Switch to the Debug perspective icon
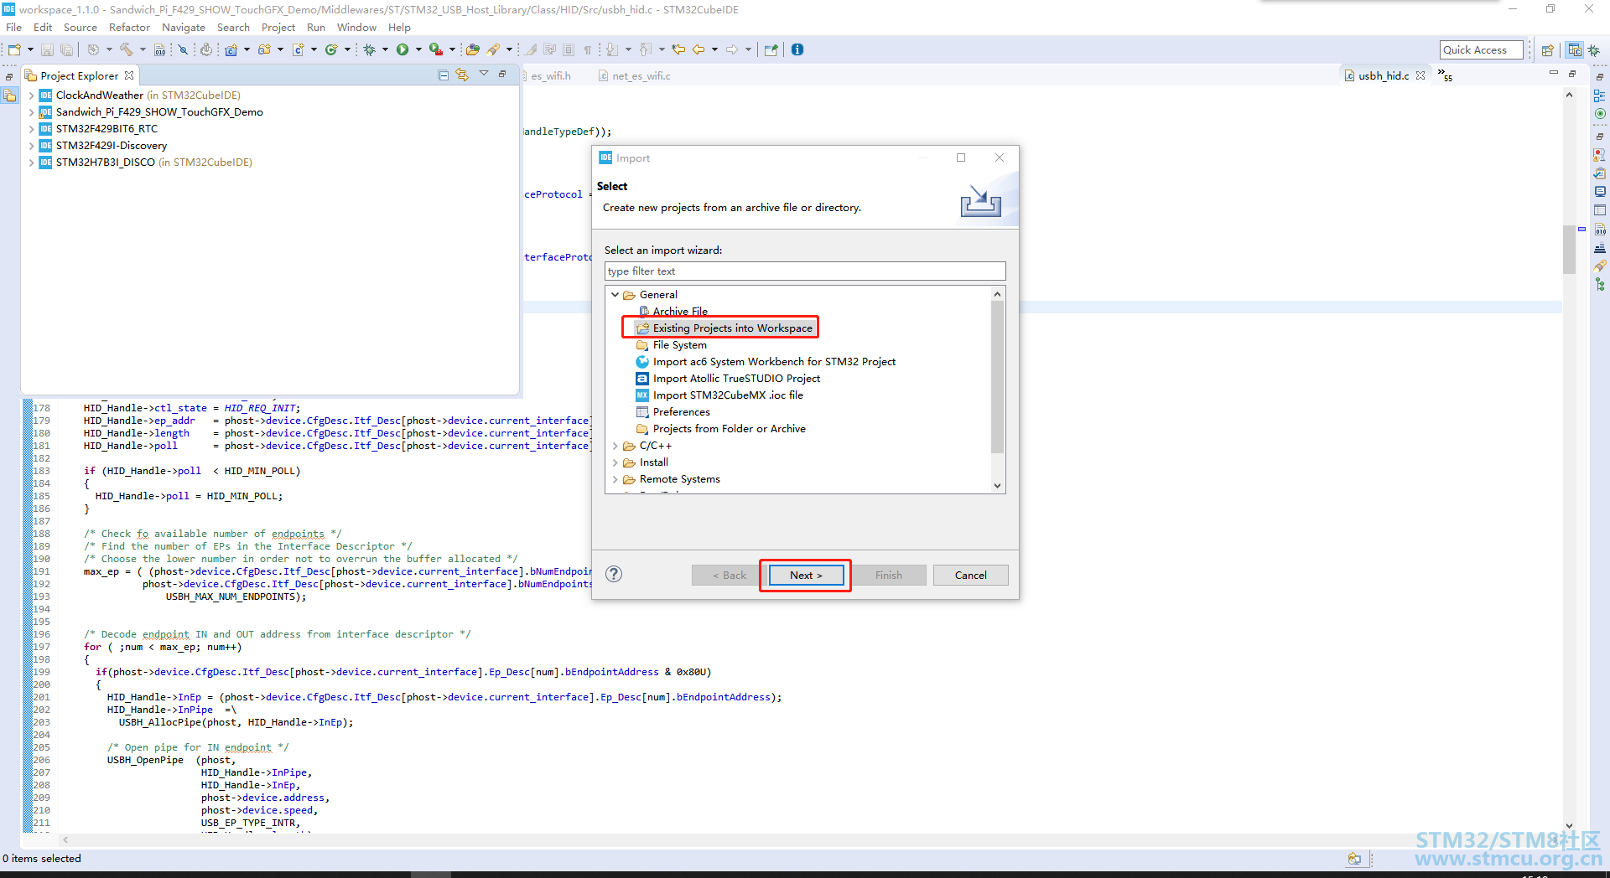 (1594, 50)
